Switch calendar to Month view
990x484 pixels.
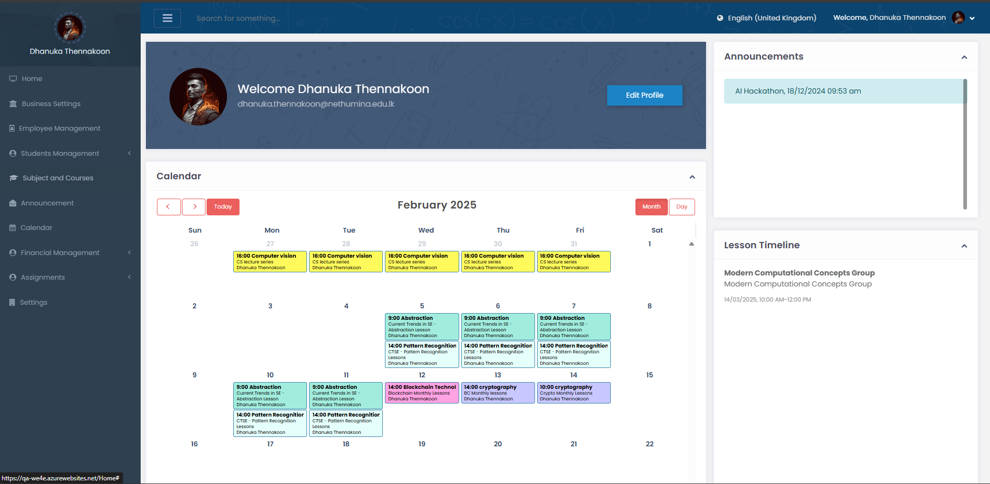(651, 207)
